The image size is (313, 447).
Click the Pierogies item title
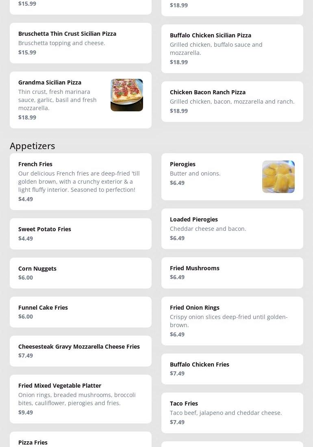183,164
